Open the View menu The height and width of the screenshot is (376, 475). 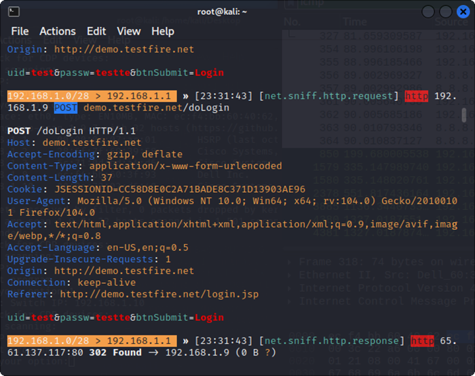(129, 31)
